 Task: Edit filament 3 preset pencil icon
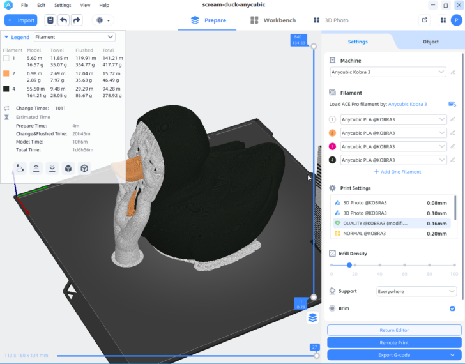(x=452, y=146)
